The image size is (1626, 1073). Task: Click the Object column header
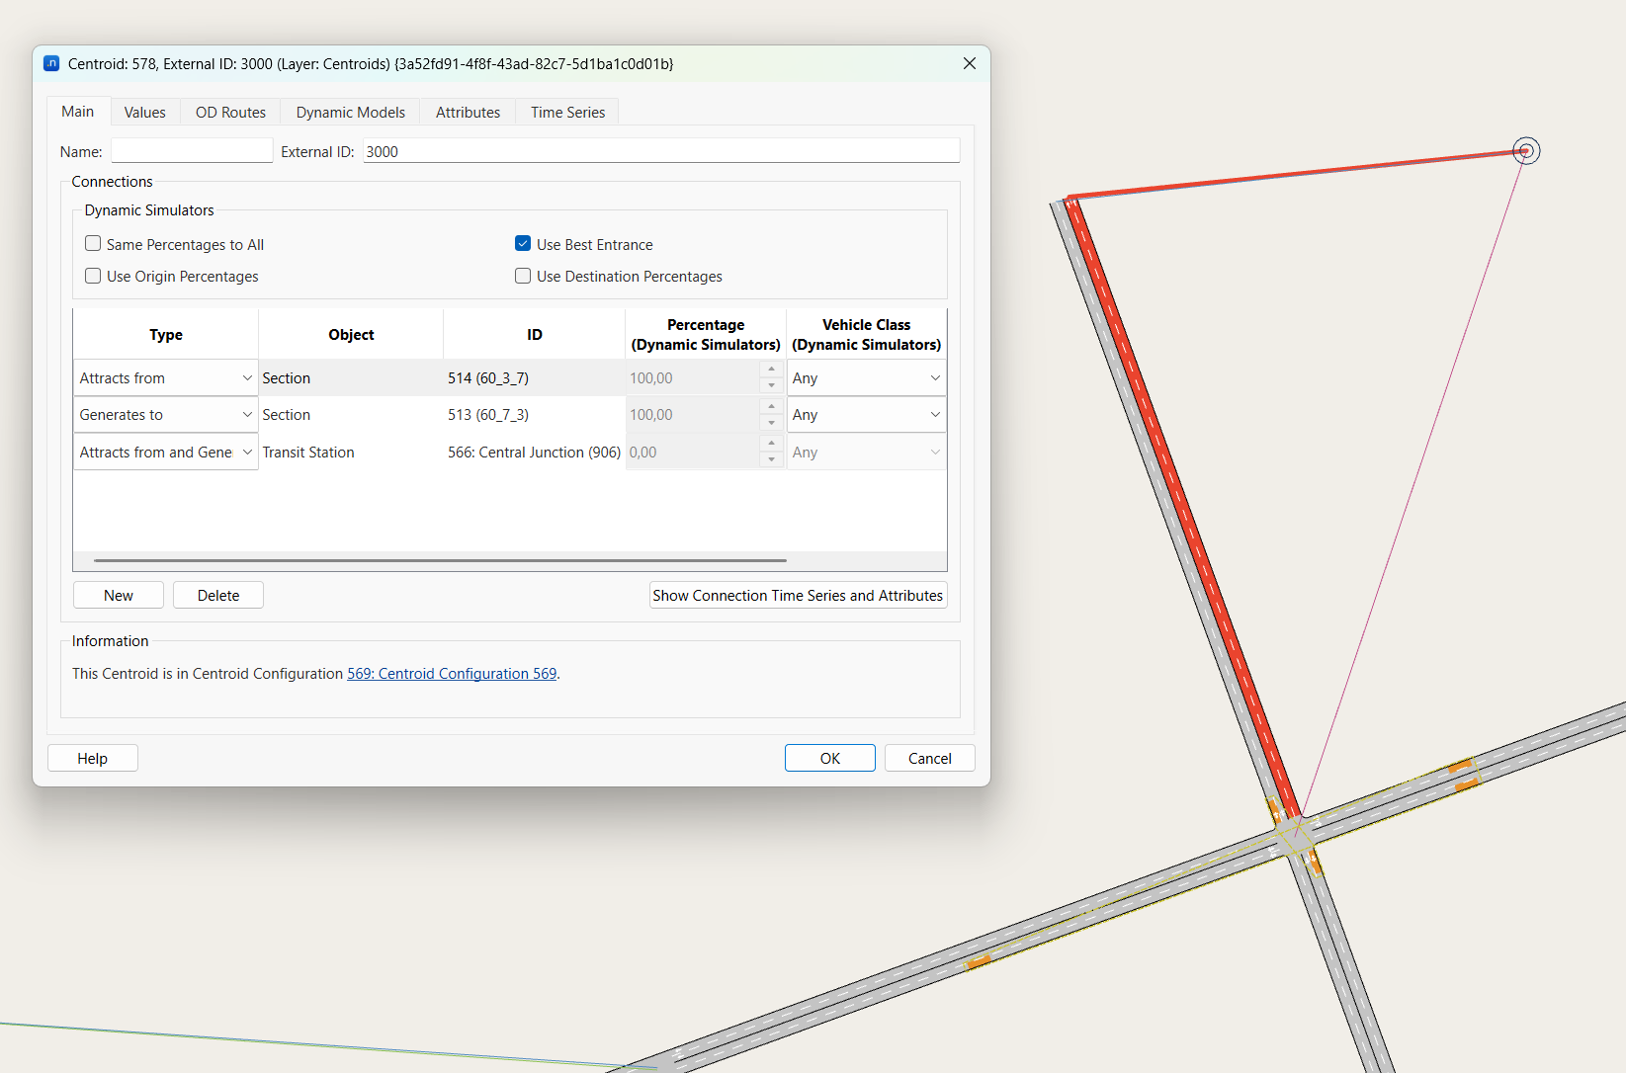click(x=351, y=334)
